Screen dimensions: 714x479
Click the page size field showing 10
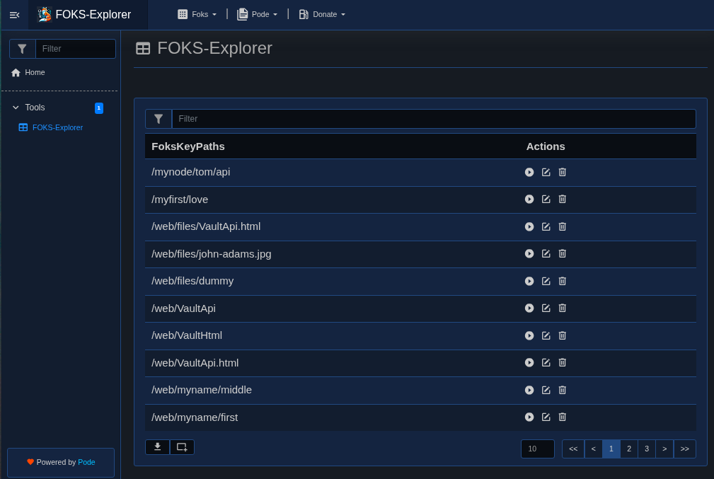[537, 449]
